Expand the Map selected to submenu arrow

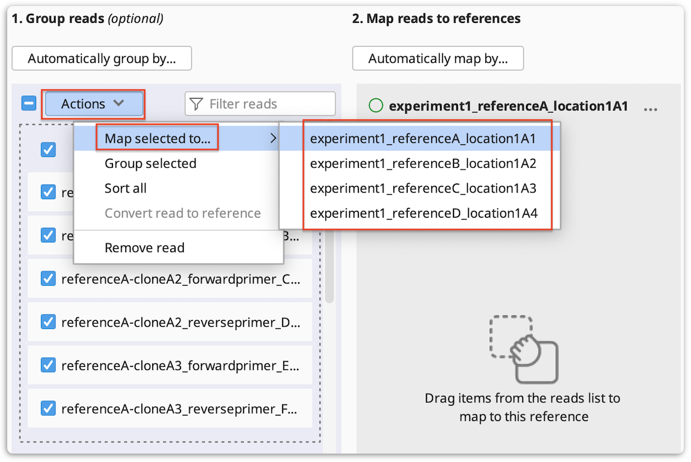273,138
